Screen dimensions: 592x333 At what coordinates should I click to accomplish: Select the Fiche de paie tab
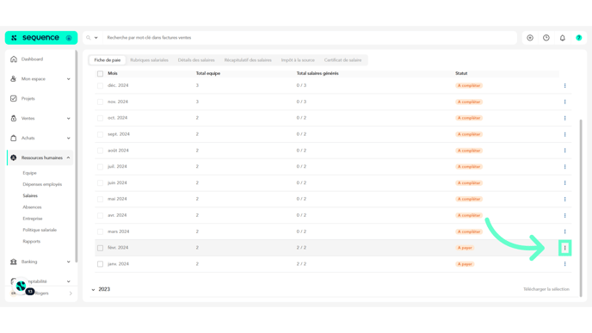[x=108, y=60]
